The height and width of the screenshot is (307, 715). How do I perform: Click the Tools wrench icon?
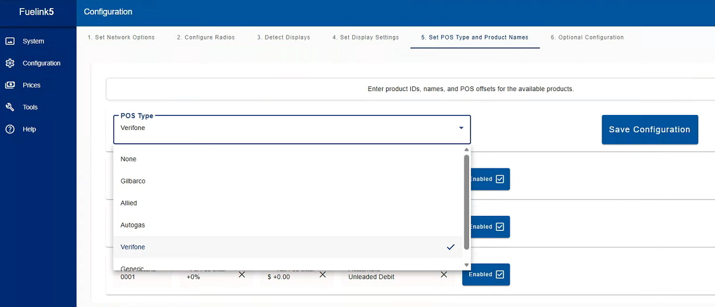click(10, 107)
